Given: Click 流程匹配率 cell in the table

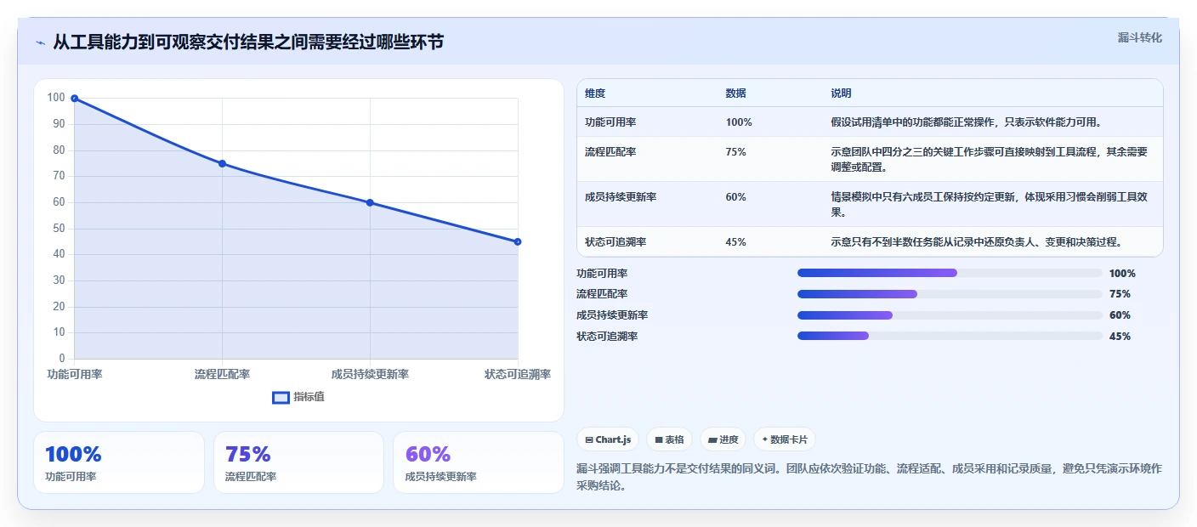Looking at the screenshot, I should pyautogui.click(x=610, y=152).
